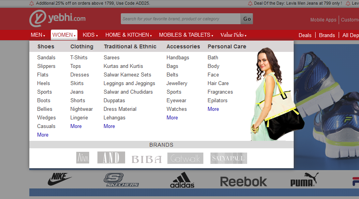
Task: Open the Personal Care heading
Action: tap(227, 46)
